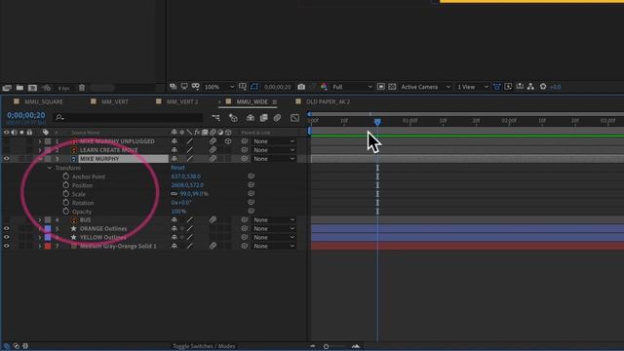The height and width of the screenshot is (351, 624).
Task: Click the Opacity value 100%
Action: [178, 212]
